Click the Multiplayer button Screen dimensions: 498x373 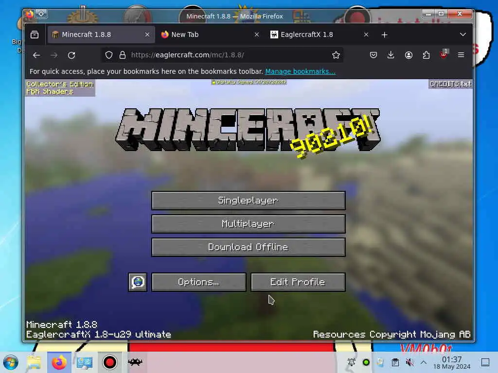click(x=249, y=224)
